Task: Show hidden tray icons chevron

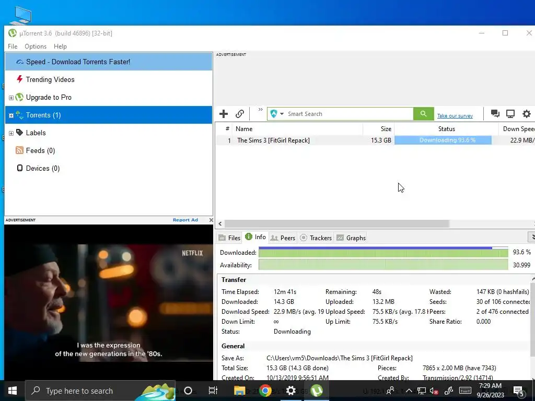Action: pos(409,391)
